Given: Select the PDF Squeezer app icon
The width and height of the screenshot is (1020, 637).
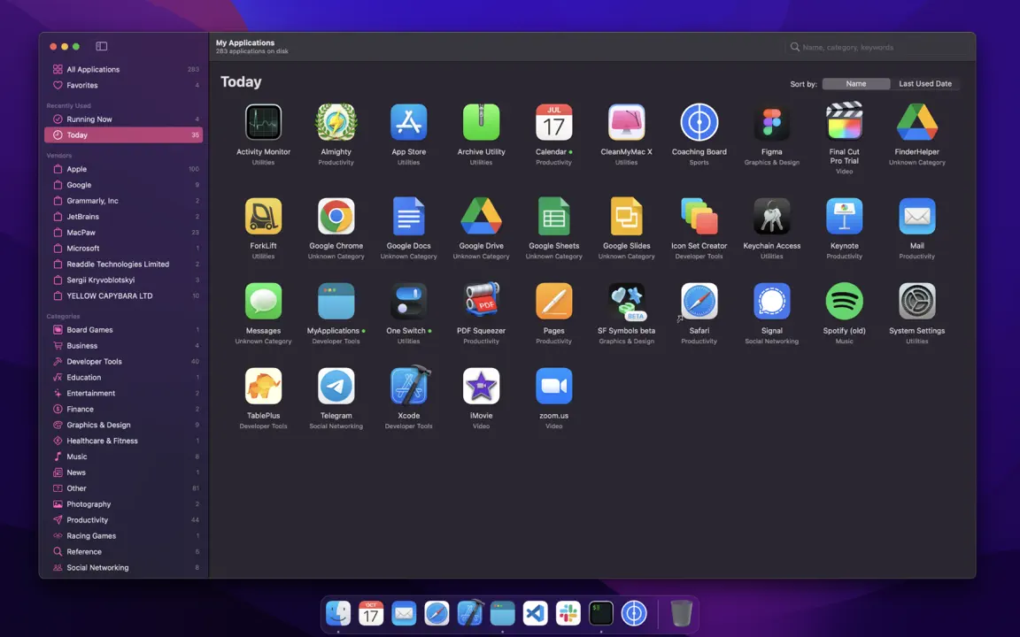Looking at the screenshot, I should click(x=482, y=301).
